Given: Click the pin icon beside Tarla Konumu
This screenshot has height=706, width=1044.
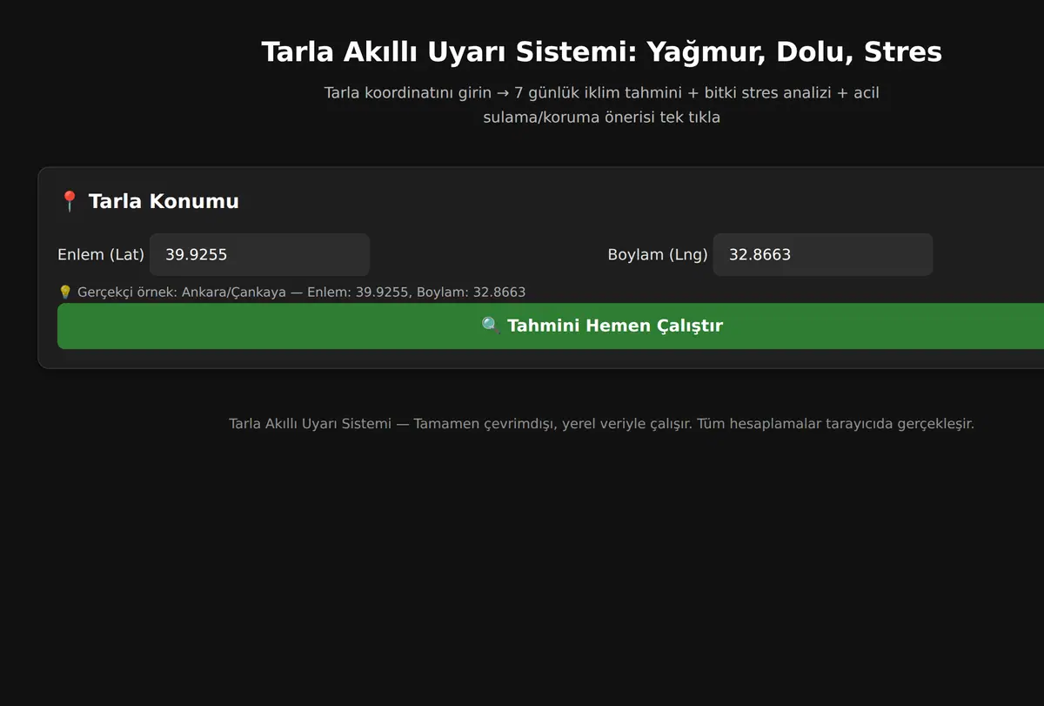Looking at the screenshot, I should pos(69,202).
